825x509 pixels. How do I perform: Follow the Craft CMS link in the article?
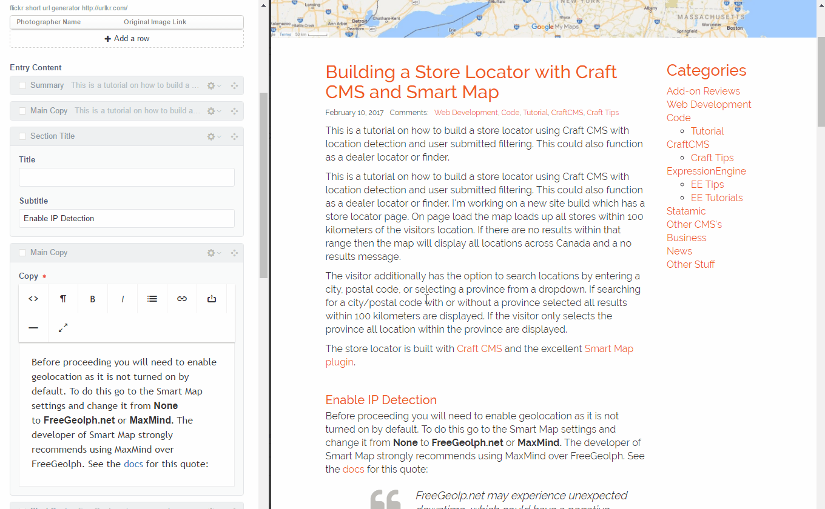click(x=479, y=348)
